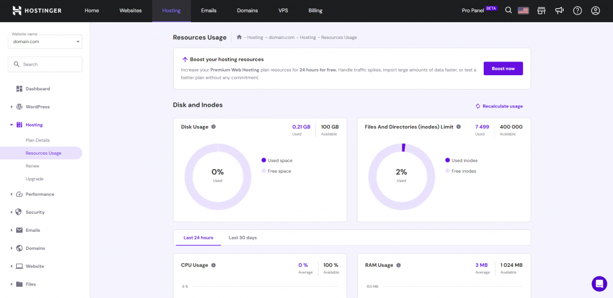Open the live chat bubble icon

point(599,284)
